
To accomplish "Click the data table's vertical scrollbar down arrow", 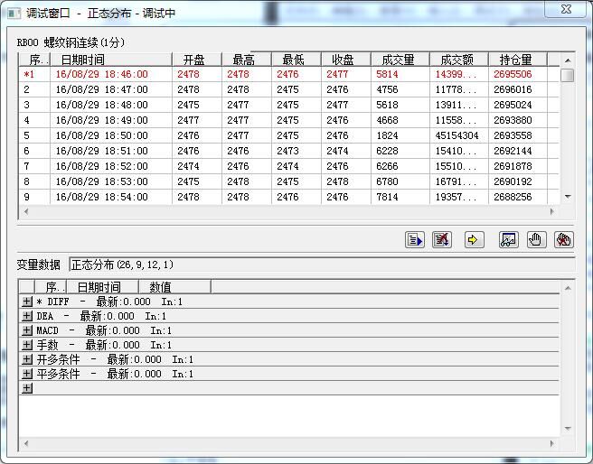I will tap(568, 196).
